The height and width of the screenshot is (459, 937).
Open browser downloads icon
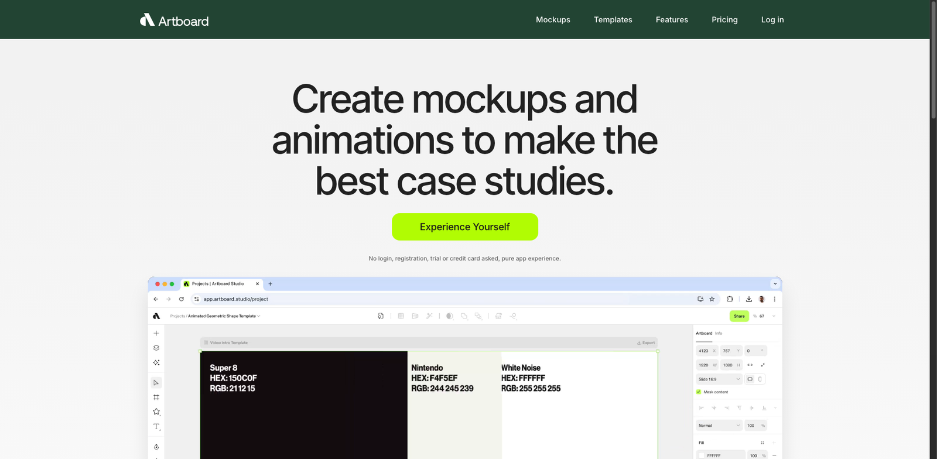click(x=749, y=299)
